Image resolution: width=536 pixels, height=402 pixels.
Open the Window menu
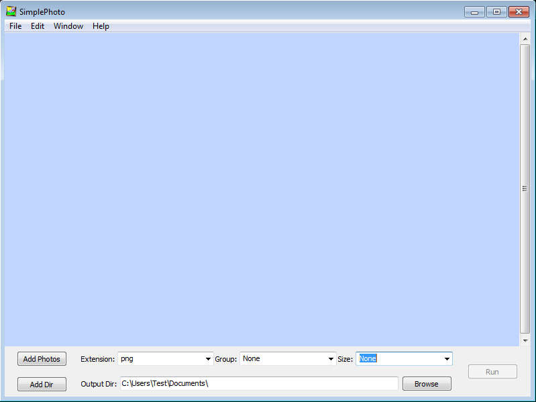click(68, 26)
